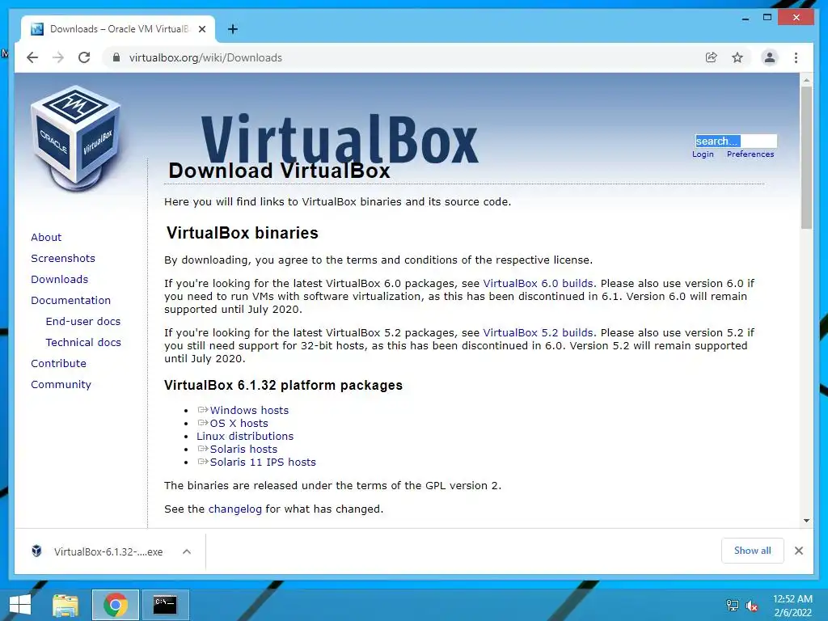The width and height of the screenshot is (828, 621).
Task: Open the Command Prompt taskbar icon
Action: [x=165, y=605]
